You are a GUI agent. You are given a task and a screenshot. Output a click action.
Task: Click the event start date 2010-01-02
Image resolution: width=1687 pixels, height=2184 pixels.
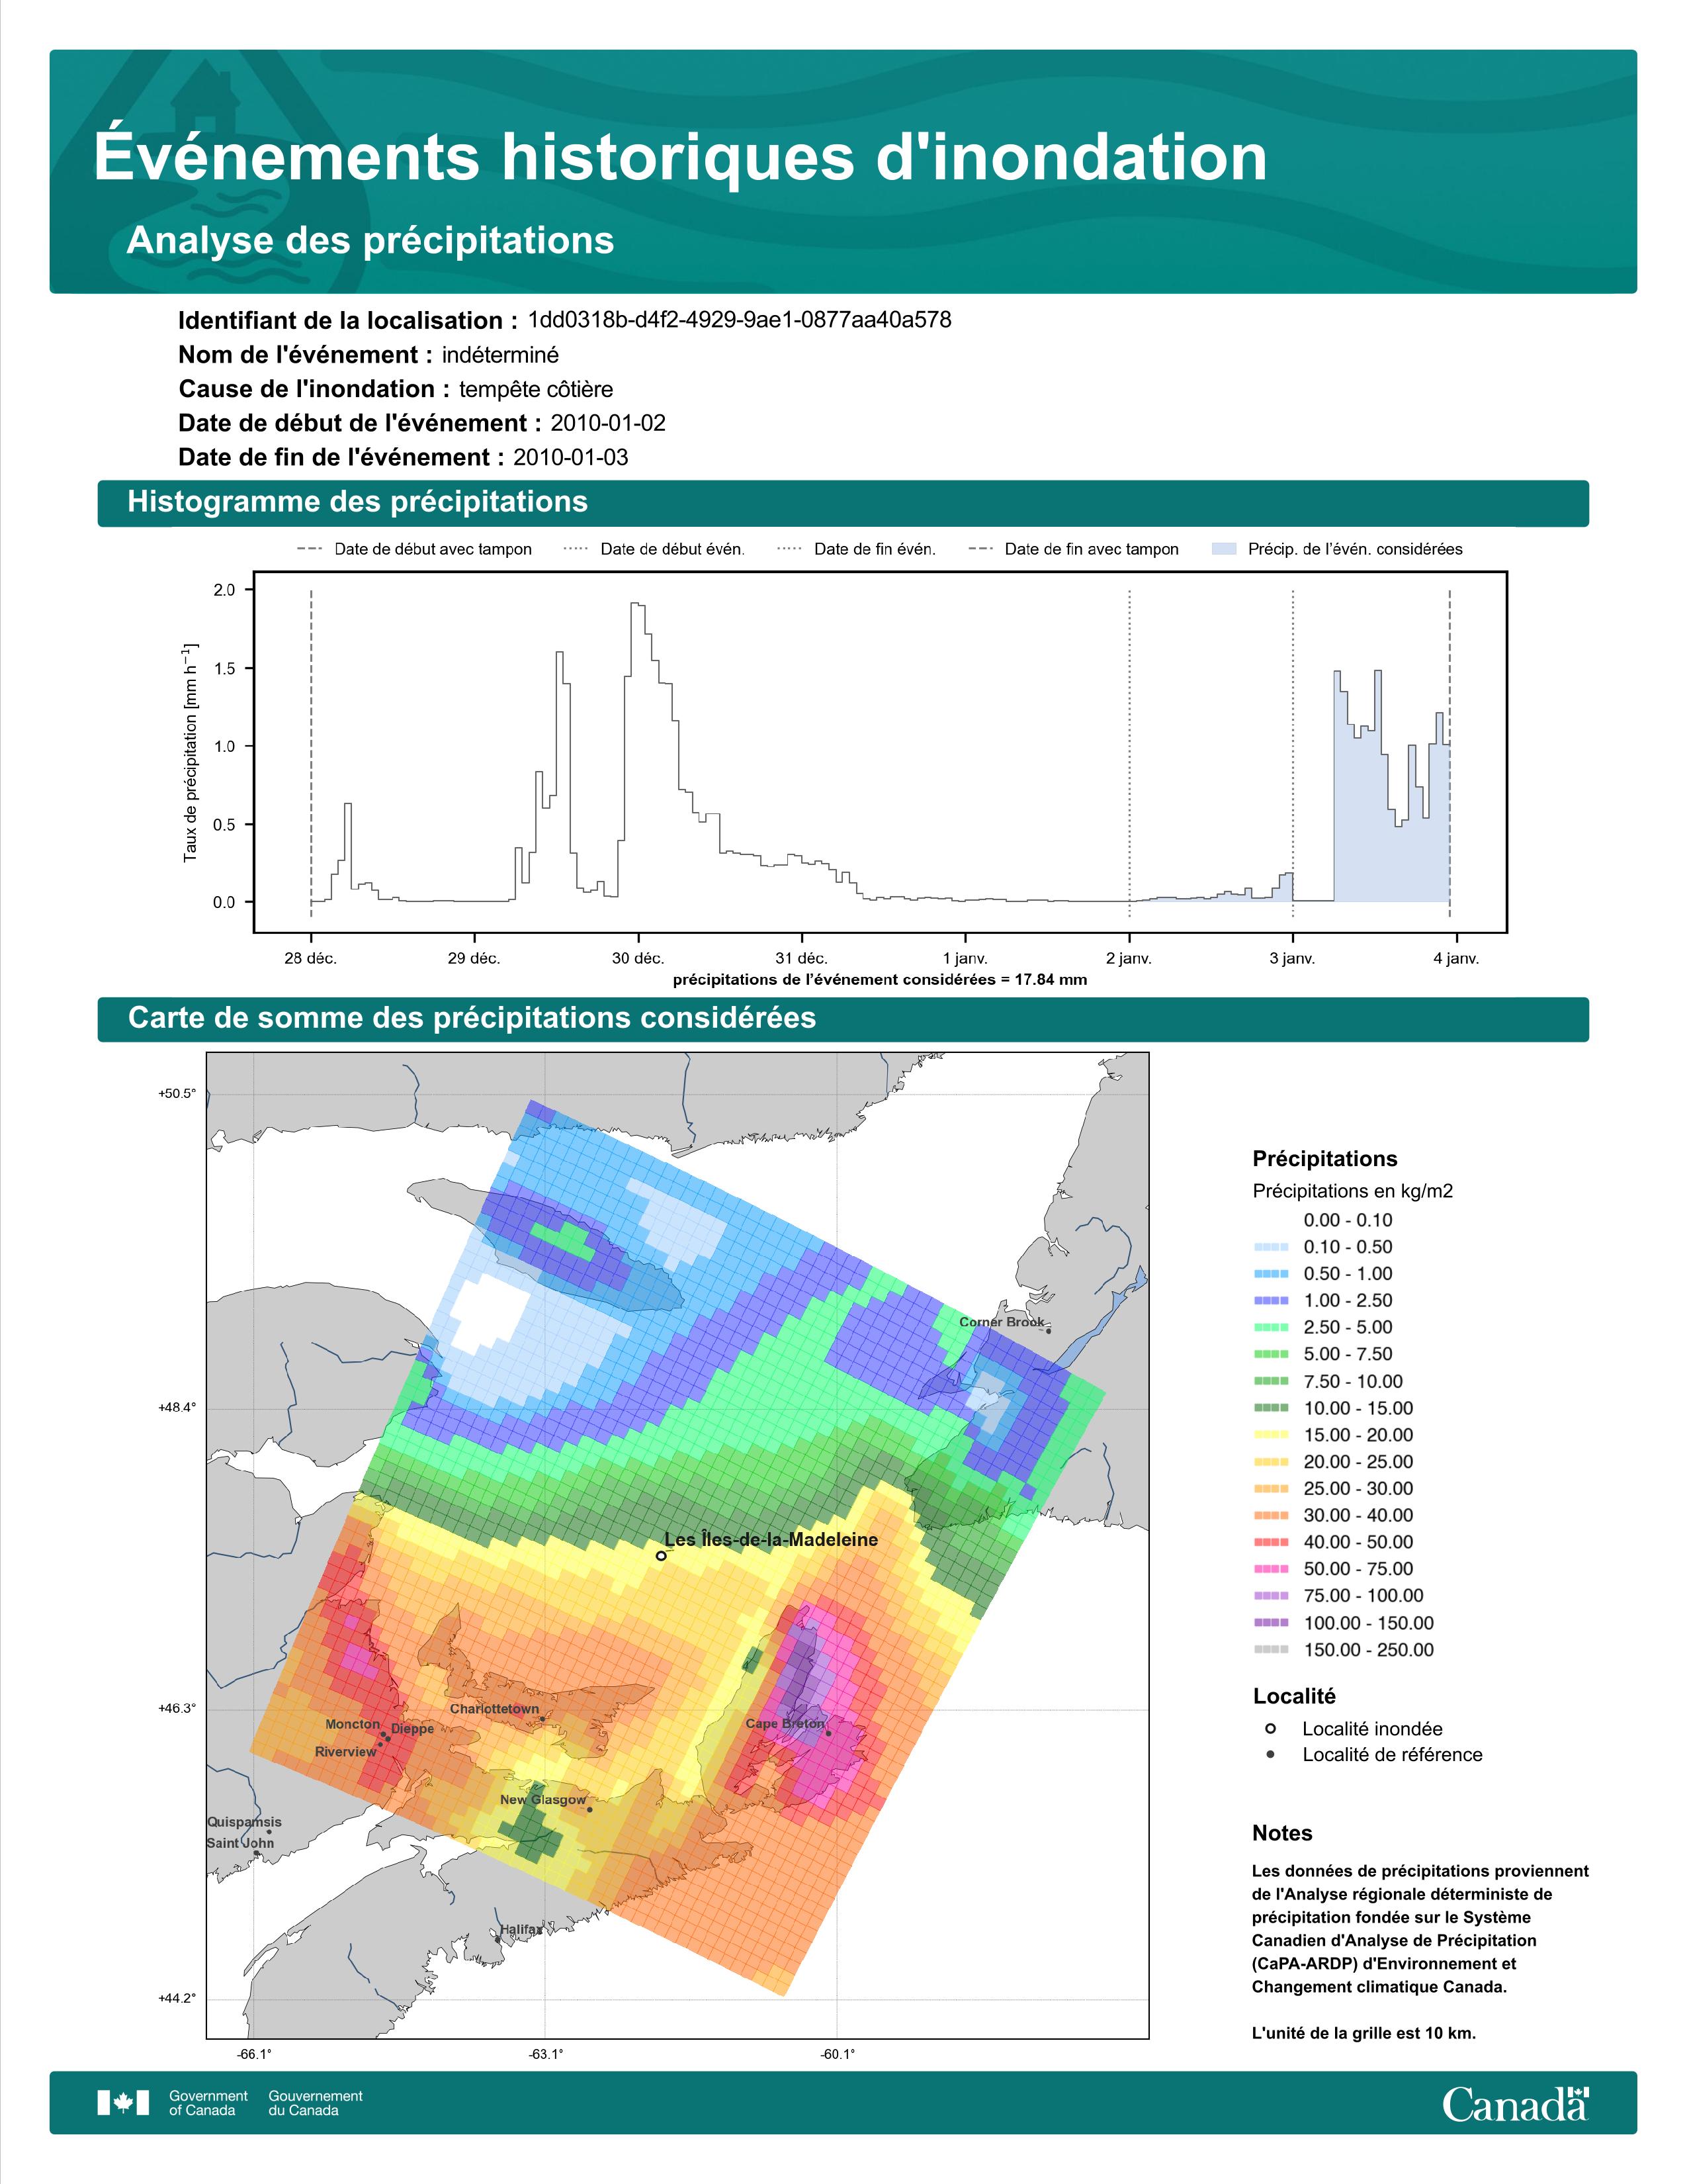pyautogui.click(x=607, y=423)
